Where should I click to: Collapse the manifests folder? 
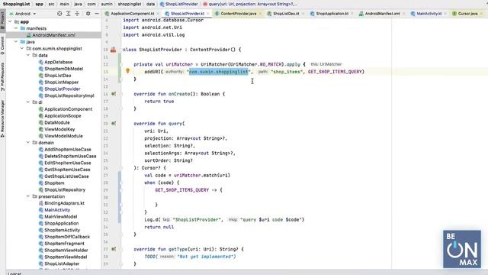(16, 28)
